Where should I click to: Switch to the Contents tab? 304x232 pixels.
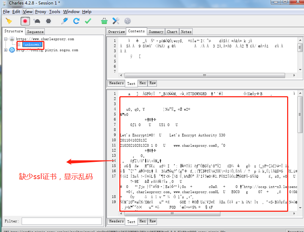tap(136, 31)
